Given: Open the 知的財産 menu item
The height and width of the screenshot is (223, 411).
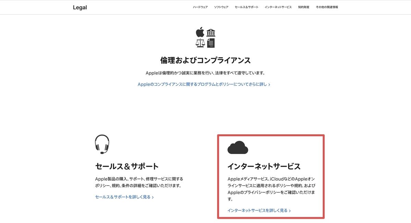Looking at the screenshot, I should [304, 7].
